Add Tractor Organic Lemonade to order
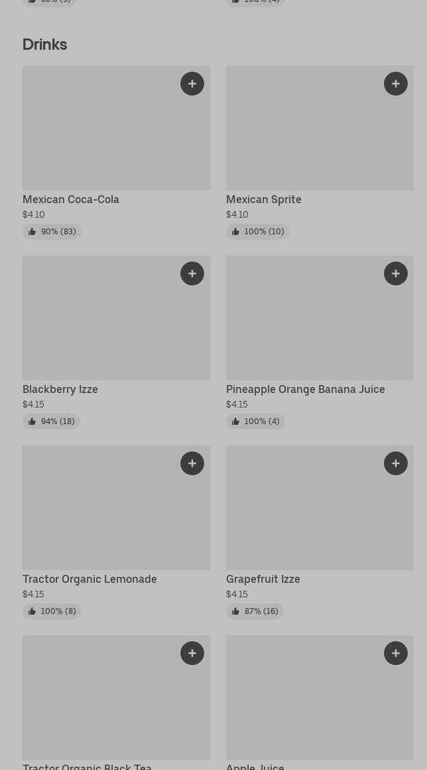The height and width of the screenshot is (770, 427). click(192, 463)
